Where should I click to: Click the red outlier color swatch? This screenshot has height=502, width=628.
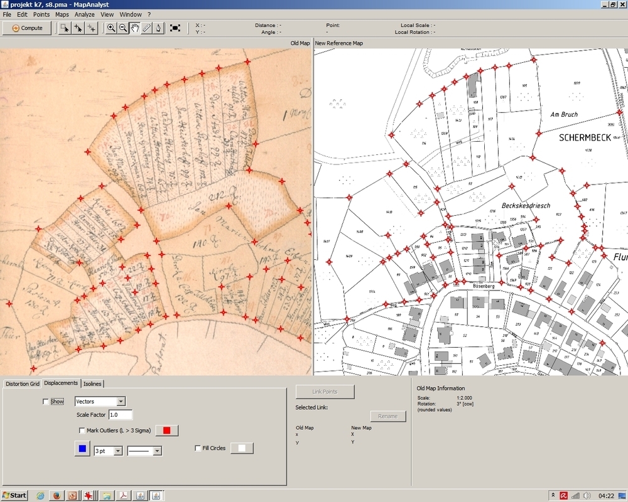(167, 430)
